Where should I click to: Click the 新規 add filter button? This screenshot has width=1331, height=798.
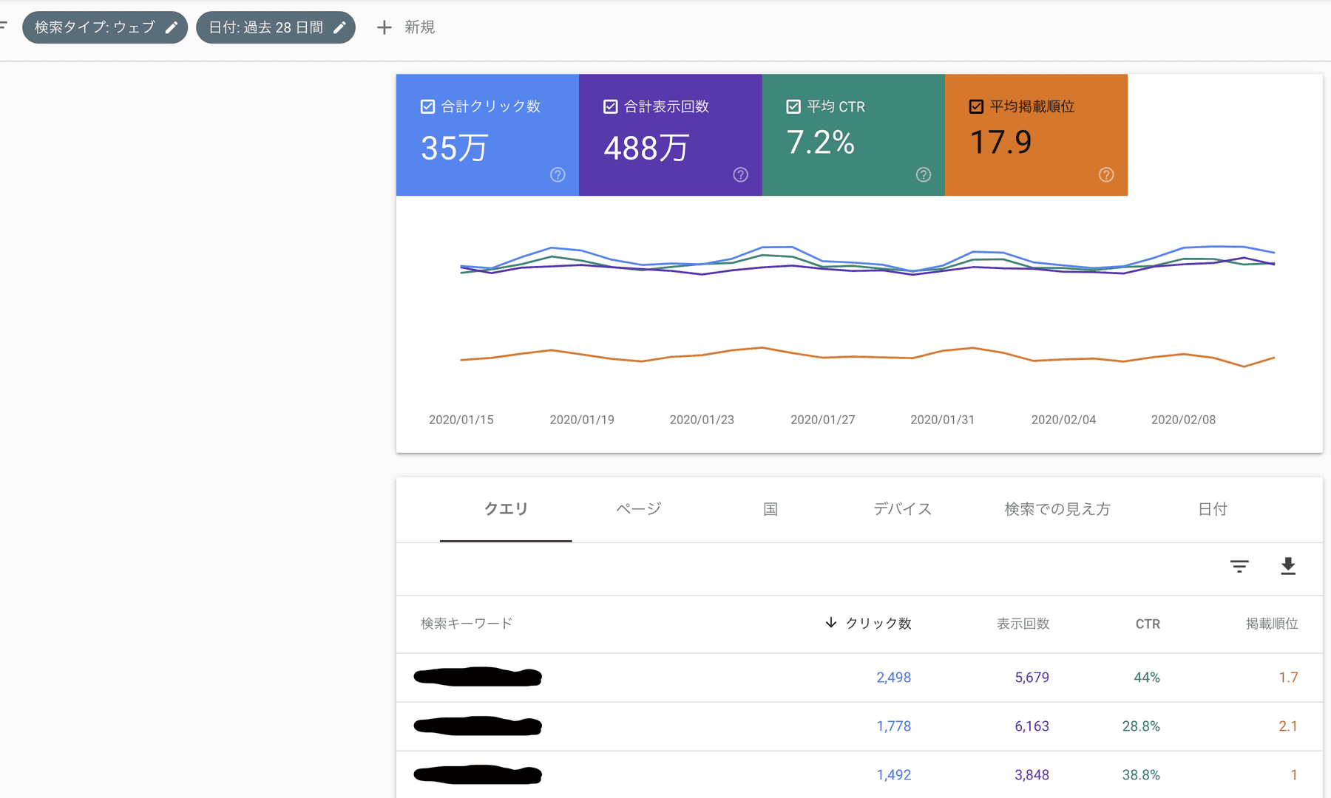[x=419, y=27]
